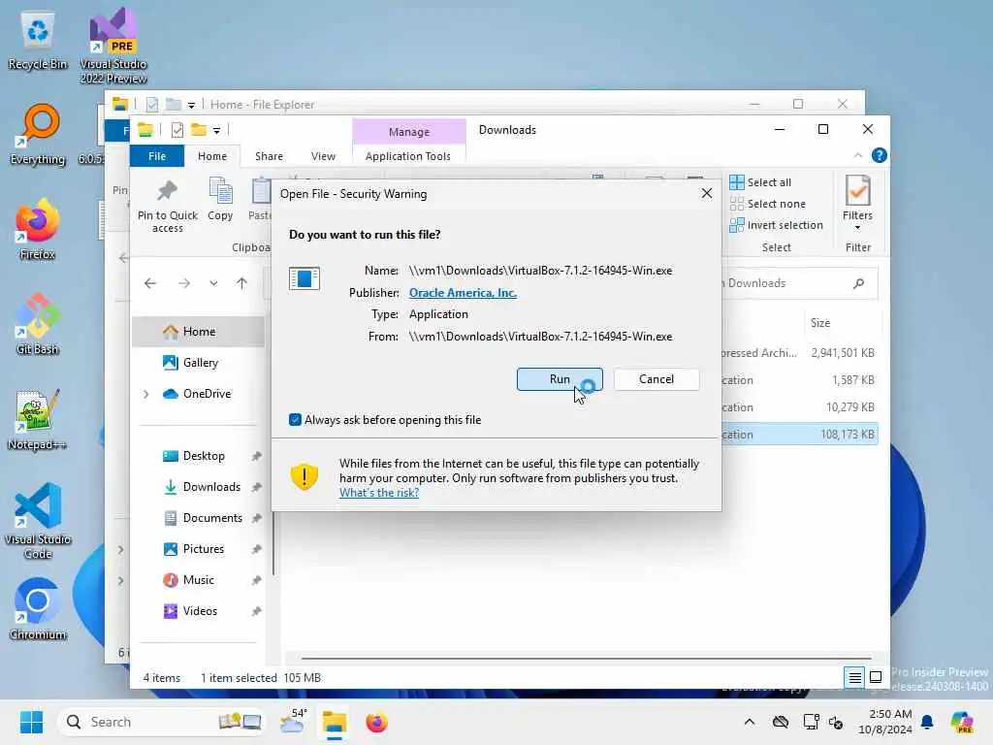Click the search magnifier icon in Downloads
The height and width of the screenshot is (745, 993).
(x=859, y=283)
